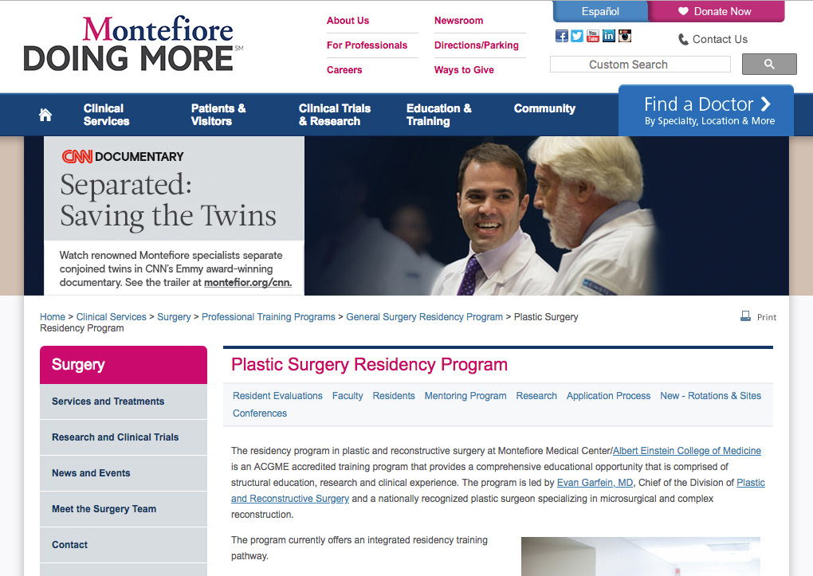Switch to the Faculty tab
813x576 pixels.
(x=348, y=396)
